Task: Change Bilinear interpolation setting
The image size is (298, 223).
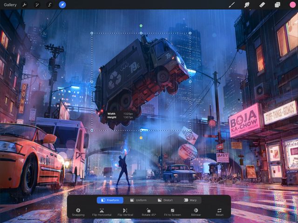Action: (x=196, y=212)
